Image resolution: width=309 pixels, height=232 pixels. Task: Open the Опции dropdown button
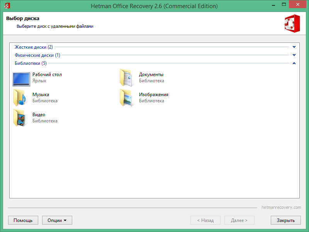(x=57, y=220)
